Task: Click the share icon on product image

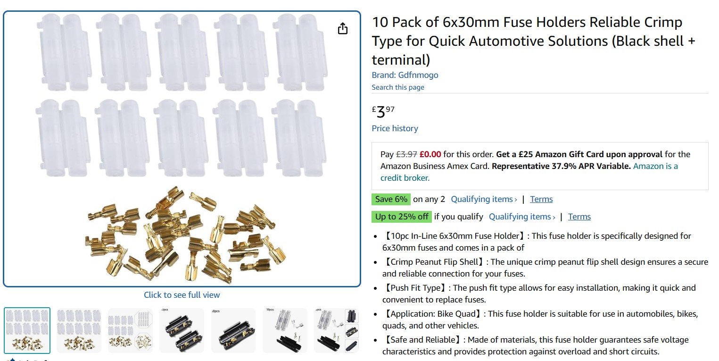Action: 343,29
